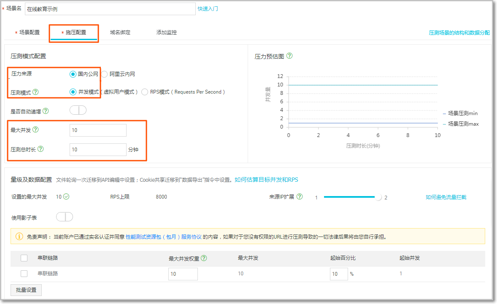Open 如何避免流量拦截 link
The height and width of the screenshot is (304, 497).
[x=446, y=197]
